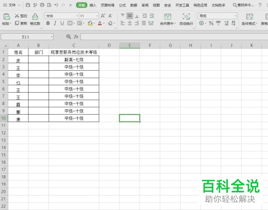Click the zoom icon beside fx
Viewport: 268px width, 210px height.
[69, 37]
